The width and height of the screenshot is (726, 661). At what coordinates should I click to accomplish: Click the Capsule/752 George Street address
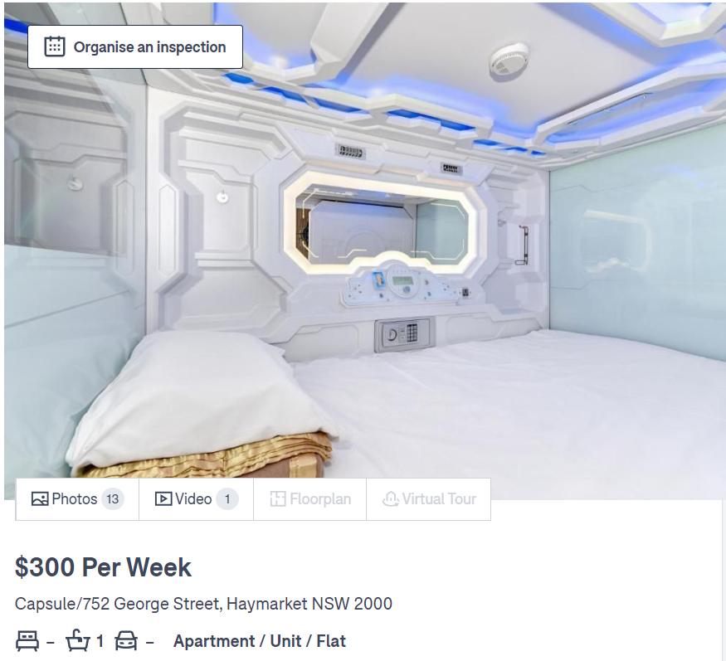pos(204,604)
